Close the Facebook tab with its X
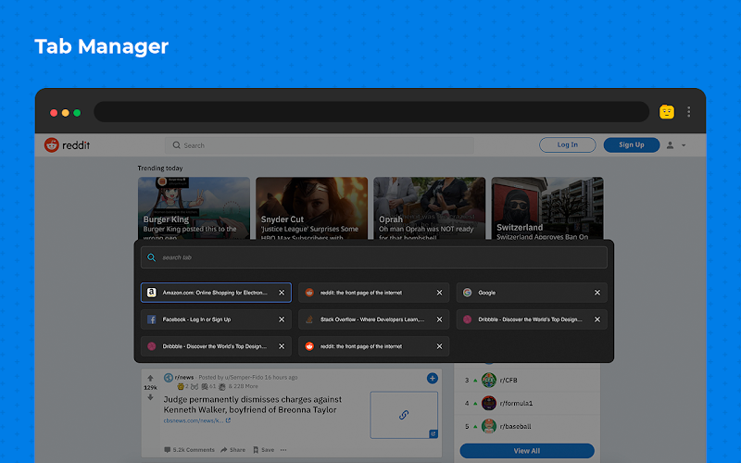 (282, 319)
